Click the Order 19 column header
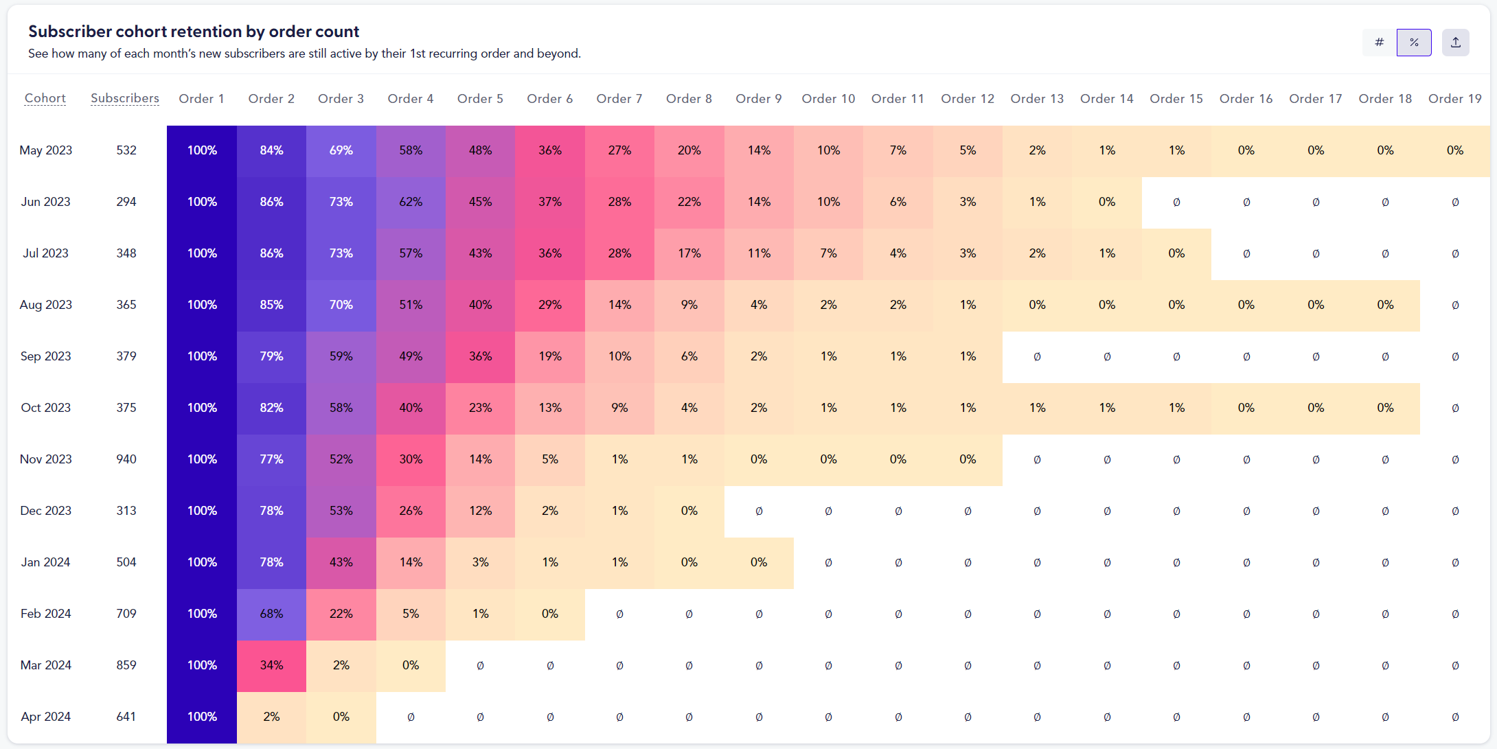Viewport: 1497px width, 749px height. tap(1455, 98)
